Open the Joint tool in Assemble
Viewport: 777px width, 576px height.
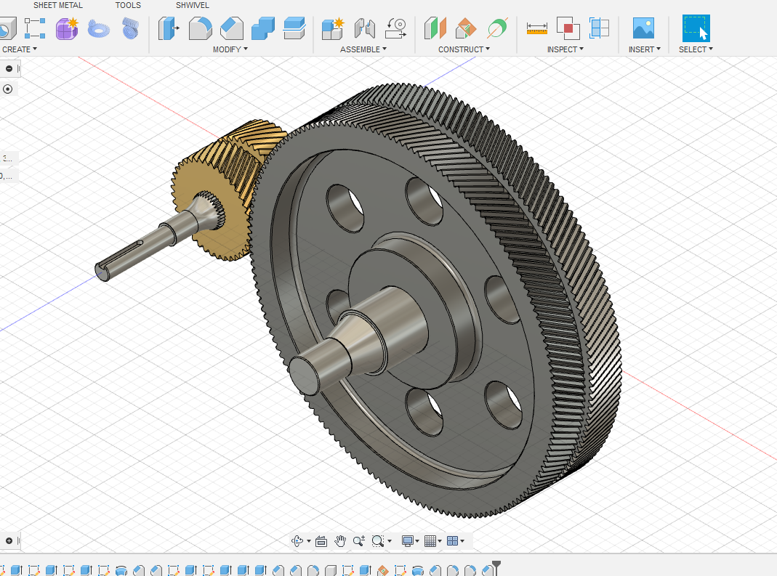(364, 28)
